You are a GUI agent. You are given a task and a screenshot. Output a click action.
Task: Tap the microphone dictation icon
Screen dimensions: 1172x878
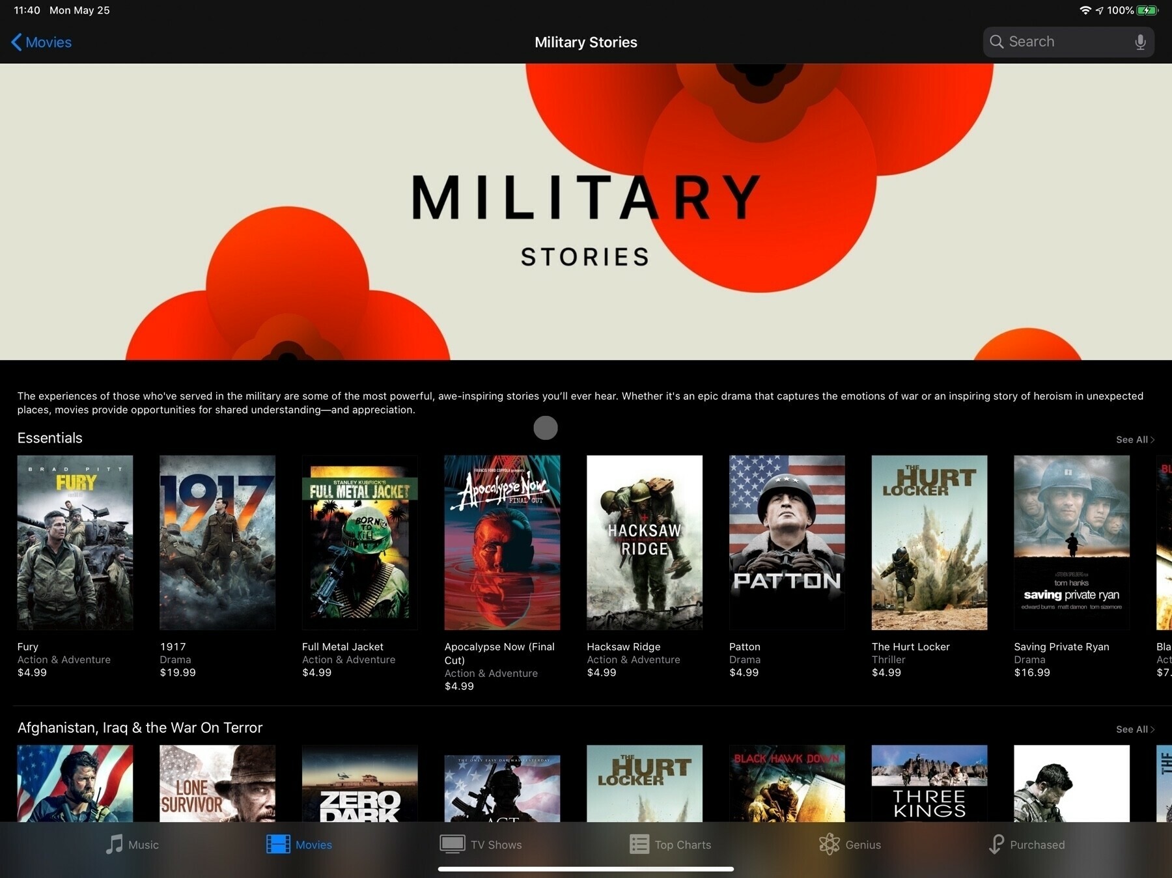[x=1140, y=42]
